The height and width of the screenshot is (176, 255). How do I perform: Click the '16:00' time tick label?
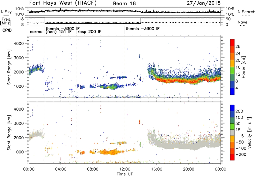click(x=157, y=169)
